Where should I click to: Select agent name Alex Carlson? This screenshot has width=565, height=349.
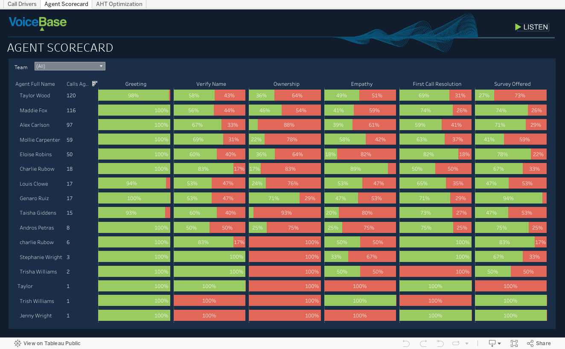click(35, 125)
